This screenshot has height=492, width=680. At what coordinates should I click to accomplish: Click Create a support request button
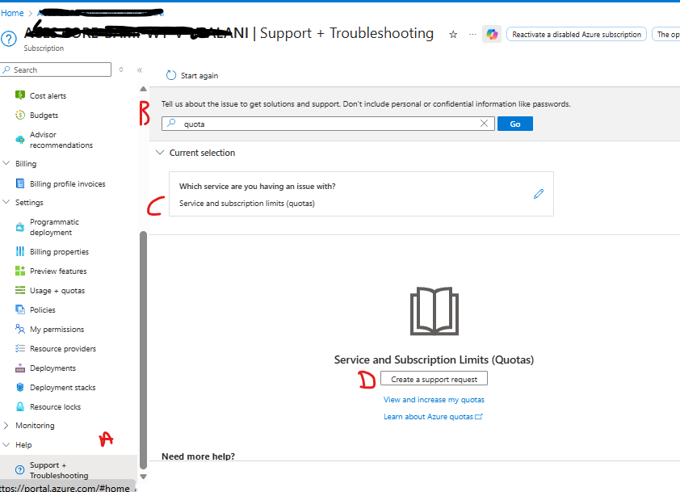434,379
